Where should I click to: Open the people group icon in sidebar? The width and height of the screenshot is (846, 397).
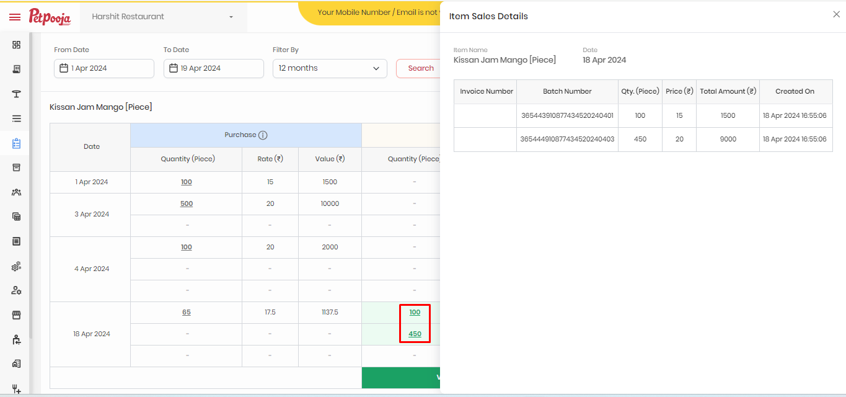click(17, 192)
